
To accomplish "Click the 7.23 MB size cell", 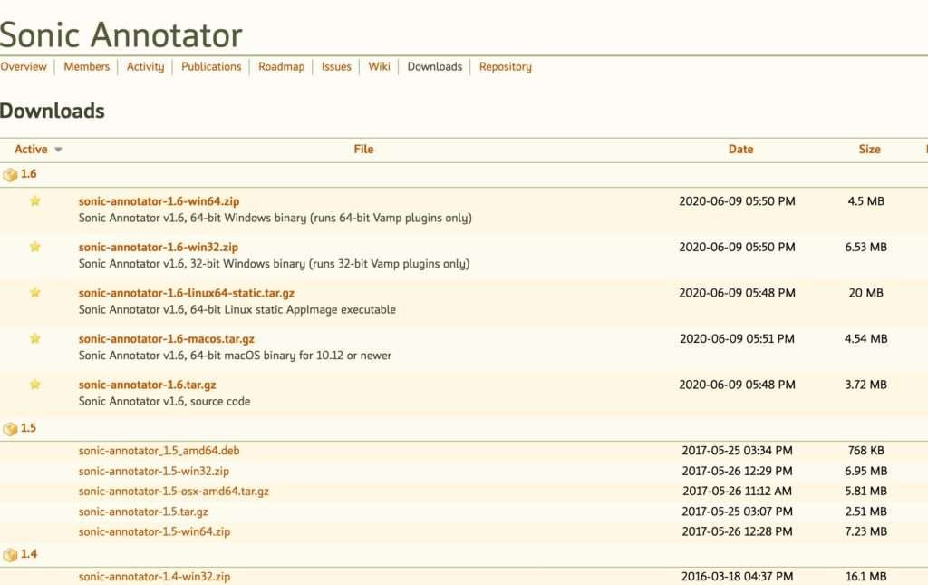I will 865,531.
